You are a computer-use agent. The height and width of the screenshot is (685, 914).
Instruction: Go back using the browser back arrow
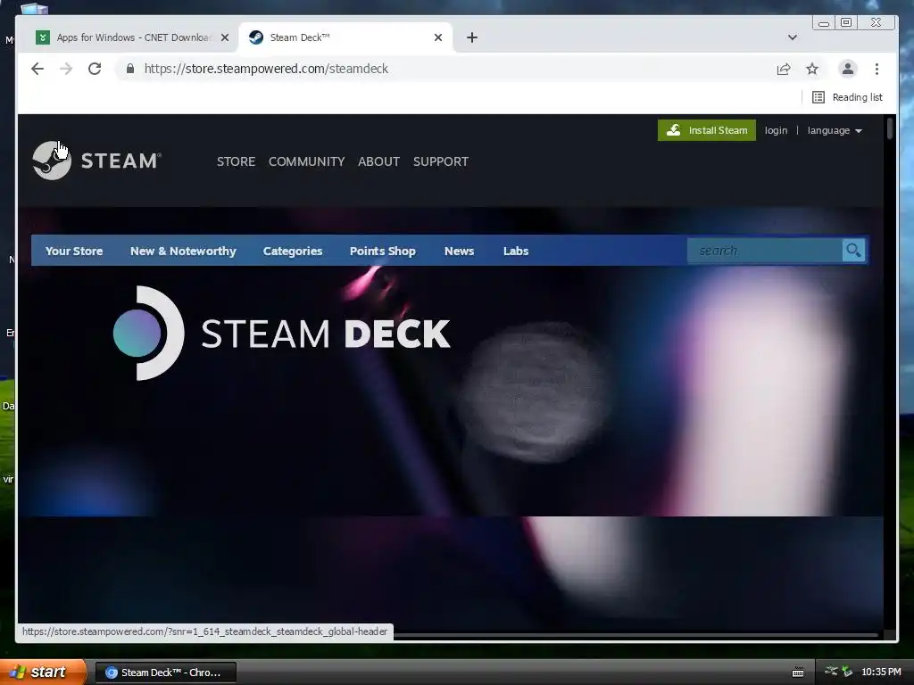[37, 69]
